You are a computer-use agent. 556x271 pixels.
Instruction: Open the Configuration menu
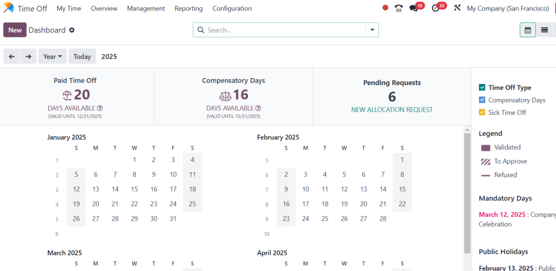(x=232, y=9)
